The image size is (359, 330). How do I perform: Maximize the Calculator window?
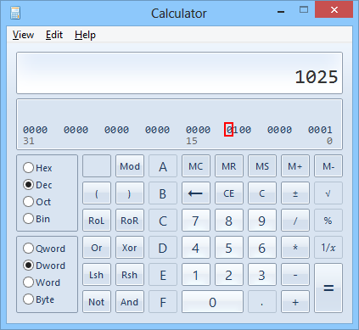tap(304, 10)
